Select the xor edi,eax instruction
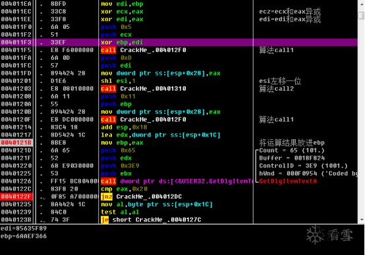Viewport: 365px width, 255px height. pyautogui.click(x=122, y=19)
